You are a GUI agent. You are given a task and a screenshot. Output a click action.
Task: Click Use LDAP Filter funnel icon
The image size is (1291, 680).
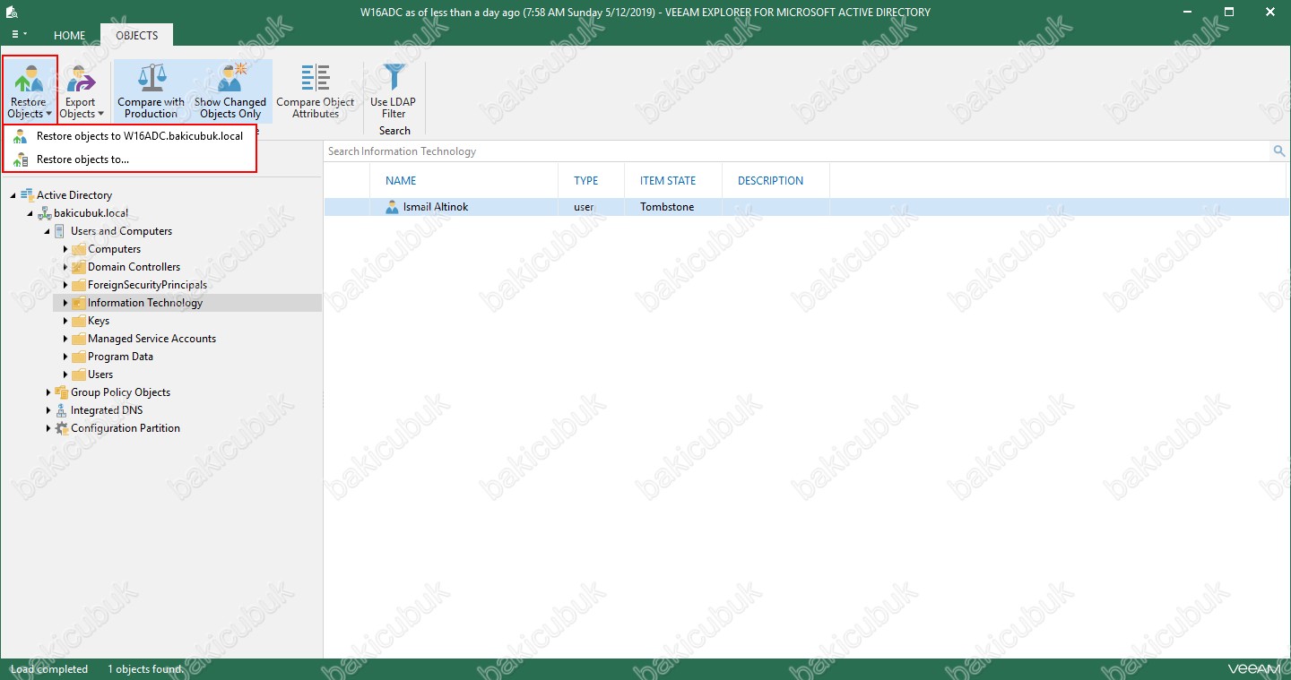pyautogui.click(x=394, y=77)
